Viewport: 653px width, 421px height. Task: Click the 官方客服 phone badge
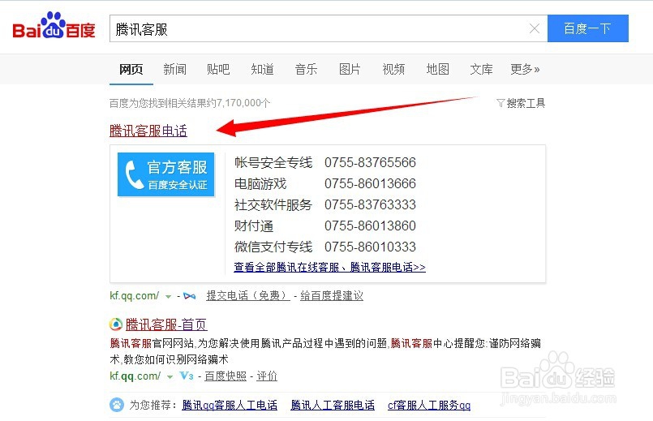tap(165, 174)
